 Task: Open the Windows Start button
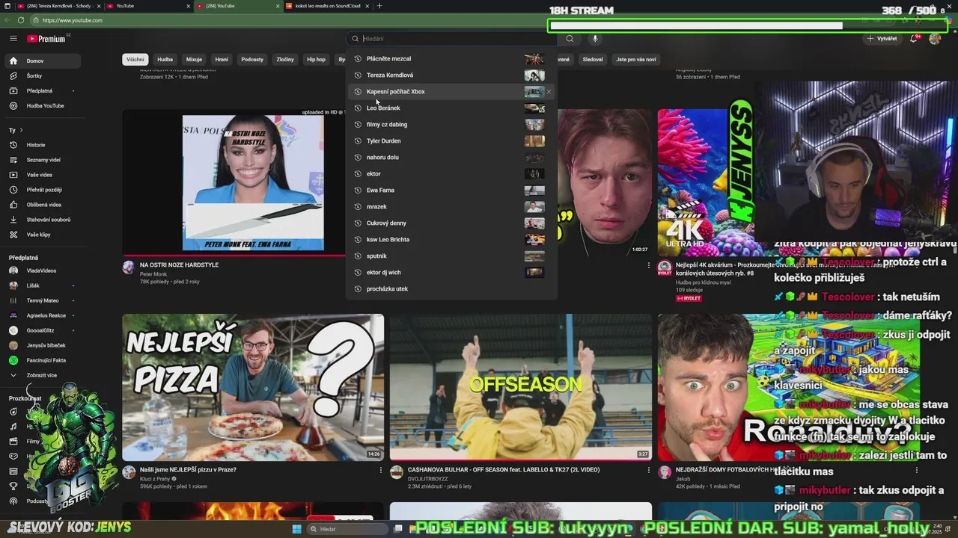296,529
